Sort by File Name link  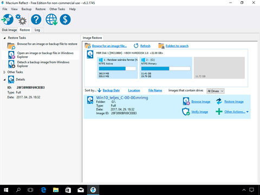pyautogui.click(x=155, y=90)
